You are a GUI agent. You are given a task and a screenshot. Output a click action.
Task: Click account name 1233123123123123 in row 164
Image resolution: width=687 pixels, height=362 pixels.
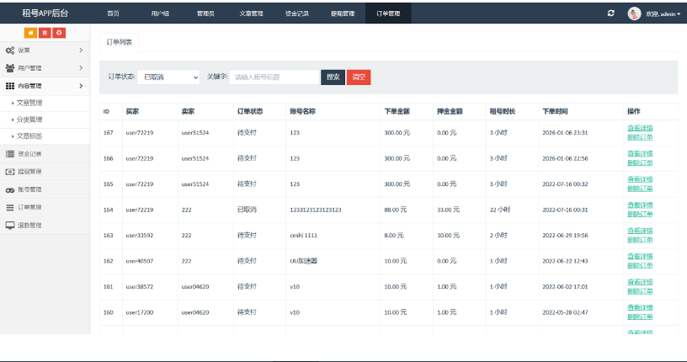(316, 210)
